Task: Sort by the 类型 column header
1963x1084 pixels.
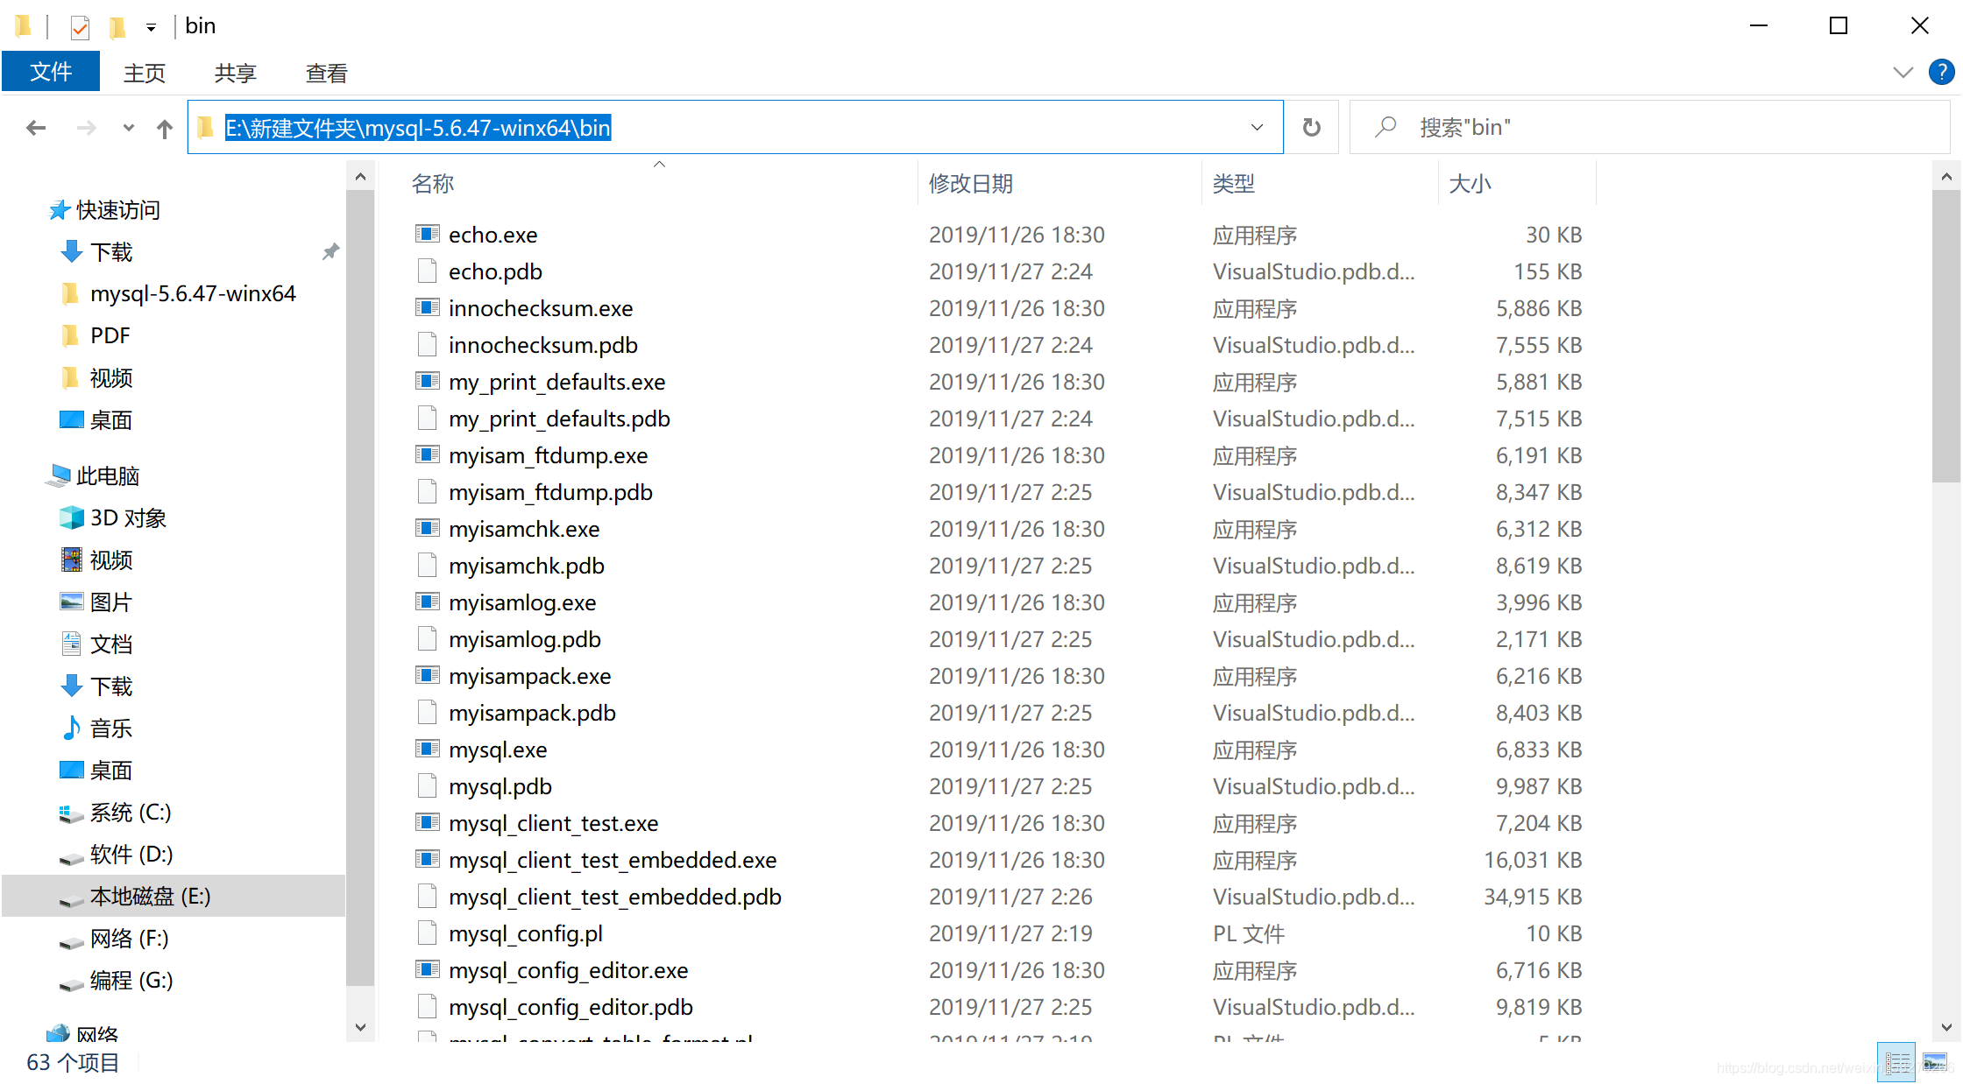Action: pos(1234,184)
